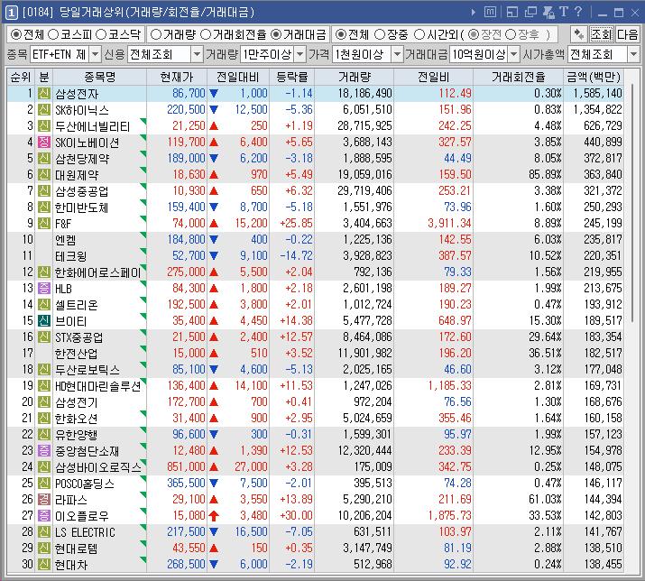This screenshot has height=581, width=645.
Task: Click the 전일비 column header
Action: [x=434, y=77]
